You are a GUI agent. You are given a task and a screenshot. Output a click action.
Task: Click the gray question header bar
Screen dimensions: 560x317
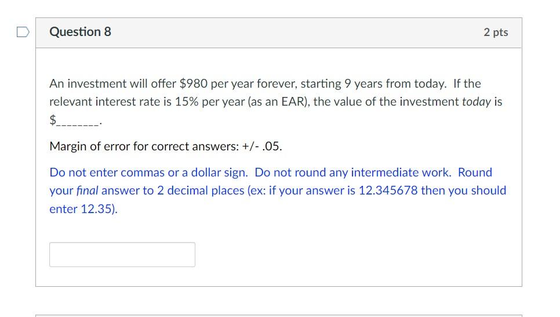point(279,33)
